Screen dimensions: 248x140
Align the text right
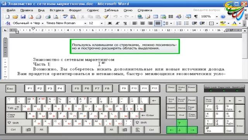coord(150,23)
